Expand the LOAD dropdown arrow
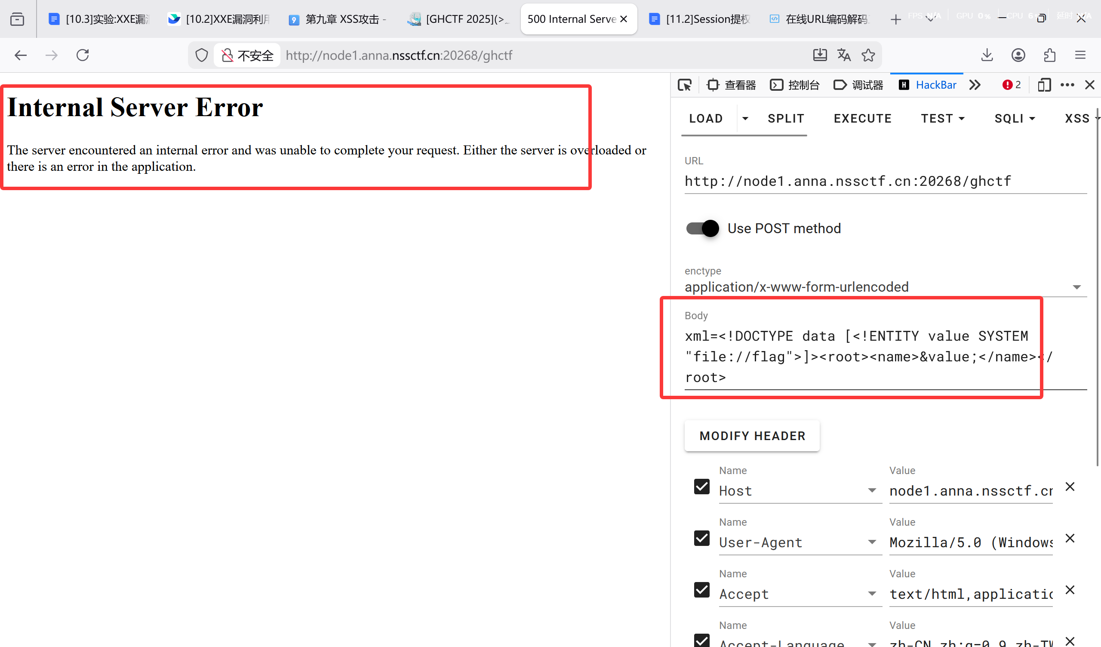This screenshot has height=647, width=1101. click(745, 118)
